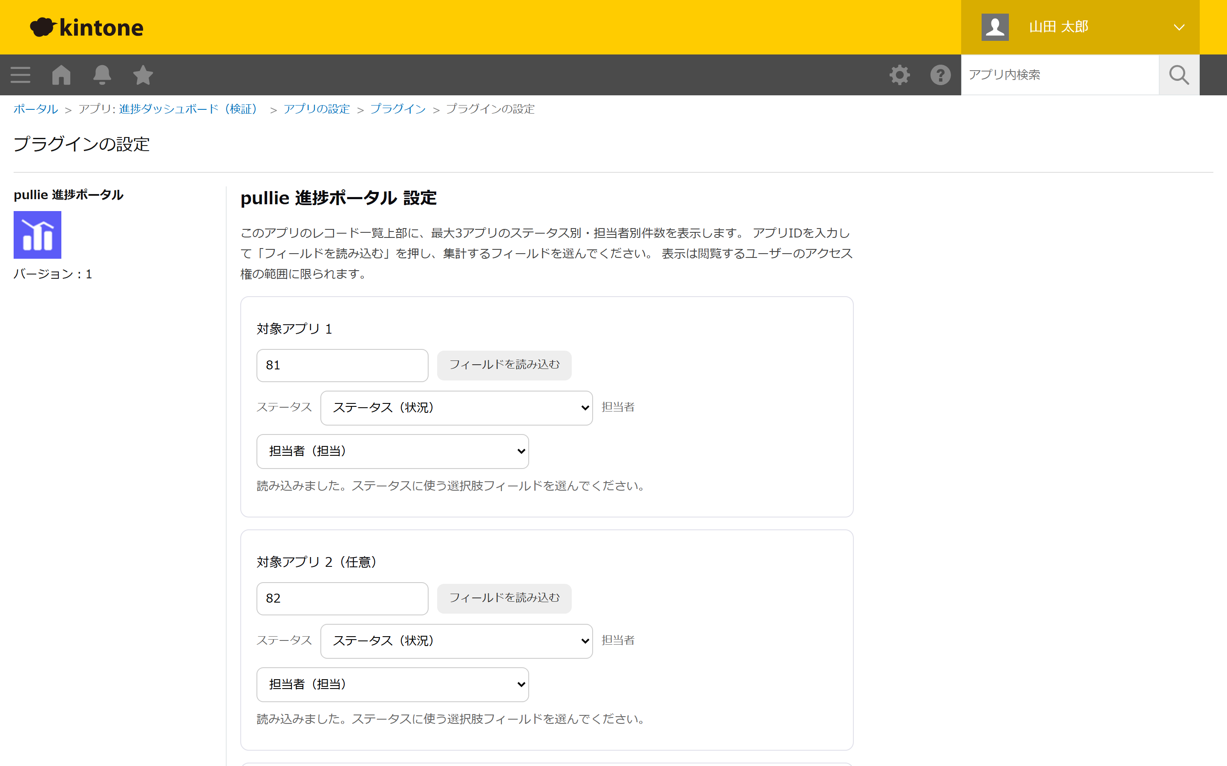The height and width of the screenshot is (766, 1227).
Task: Open ステータス dropdown in 対象アプリ 2
Action: (x=456, y=641)
